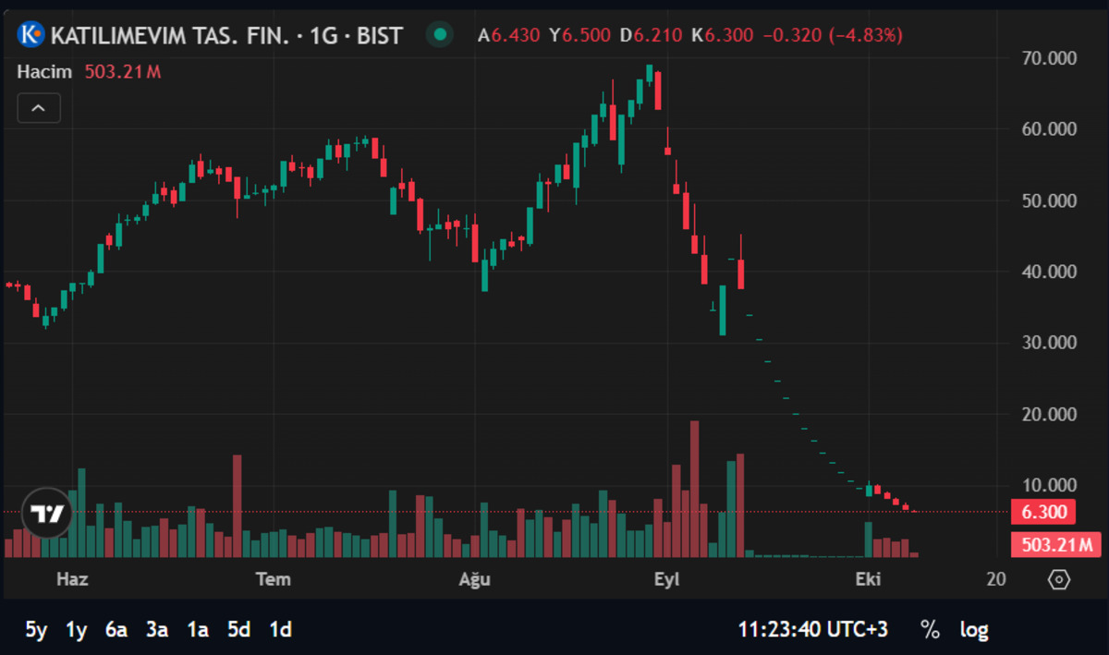Click the Haz month label on time axis
1109x655 pixels.
[72, 579]
